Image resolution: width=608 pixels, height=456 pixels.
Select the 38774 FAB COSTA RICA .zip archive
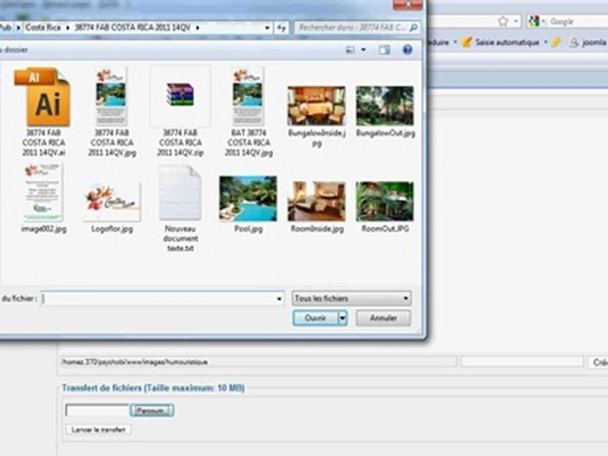point(180,111)
